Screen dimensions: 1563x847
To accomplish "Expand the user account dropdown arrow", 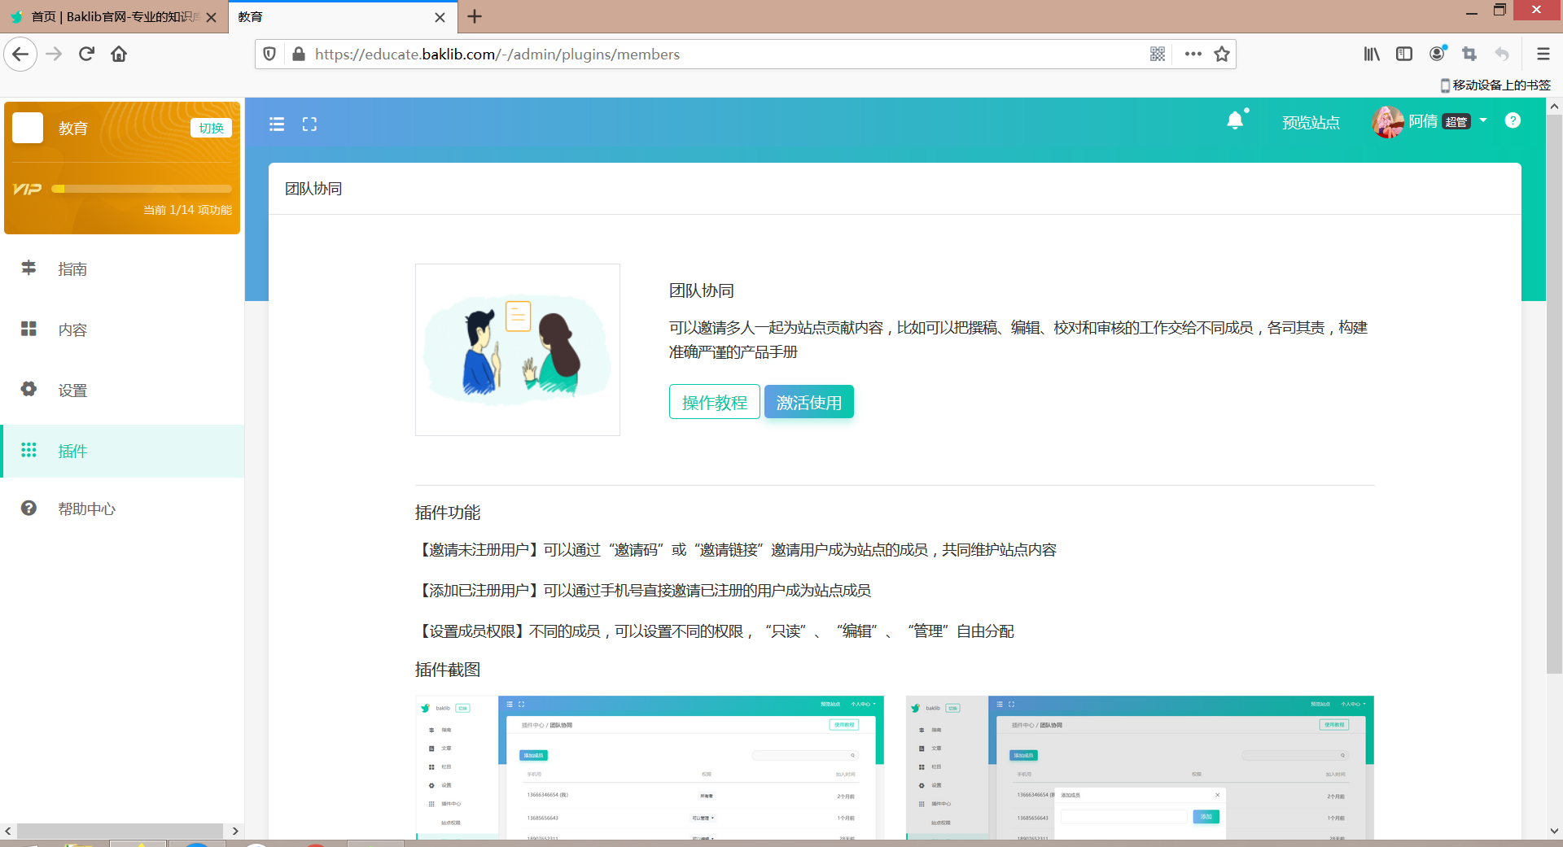I will (x=1483, y=120).
